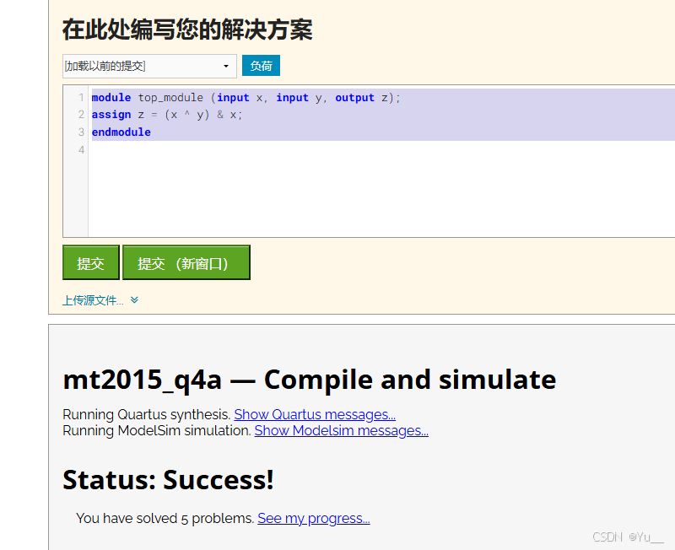Click line number 1 in editor gutter
675x550 pixels.
[x=81, y=98]
